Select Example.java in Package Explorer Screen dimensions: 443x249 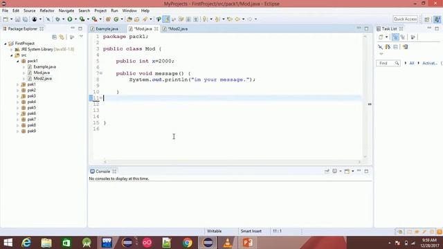coord(44,67)
